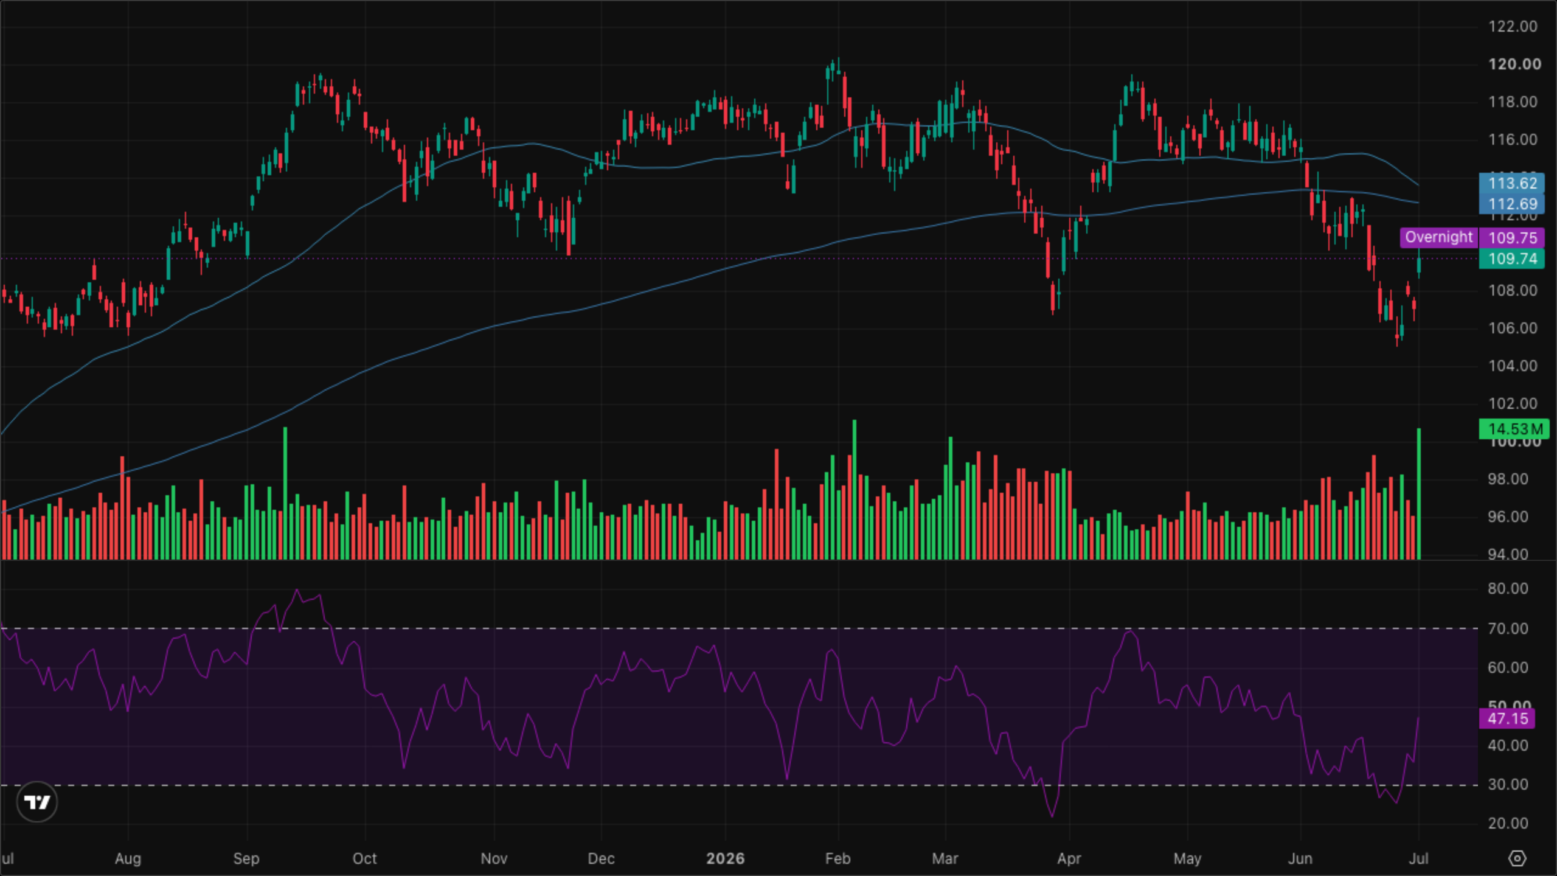Click the 30.00 RSI oversold level label
The image size is (1557, 876).
(1508, 784)
